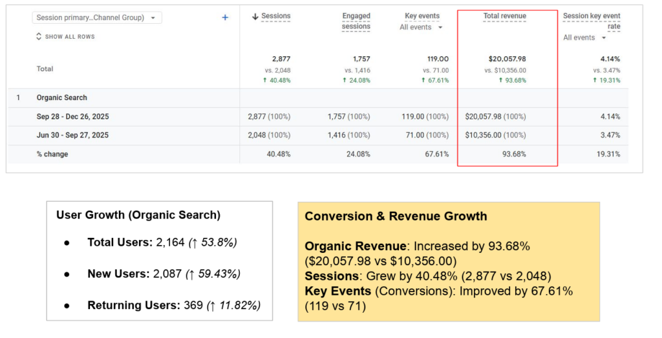The height and width of the screenshot is (338, 662).
Task: Open the Session primary Channel Group dropdown
Action: tap(96, 17)
